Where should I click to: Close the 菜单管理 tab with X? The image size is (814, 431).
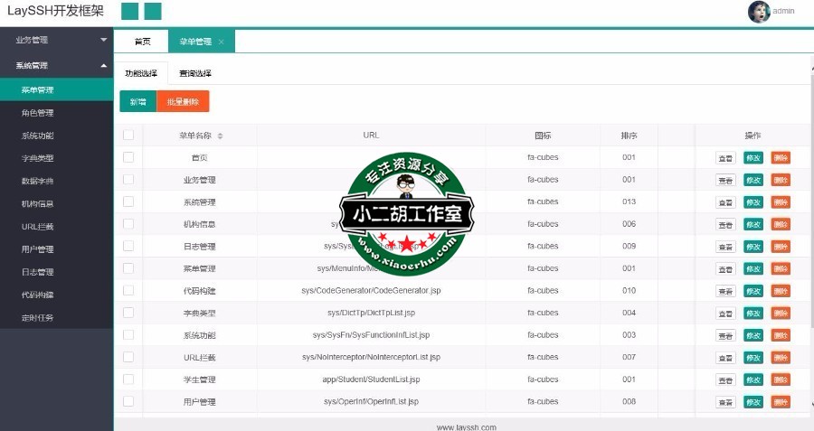click(222, 42)
